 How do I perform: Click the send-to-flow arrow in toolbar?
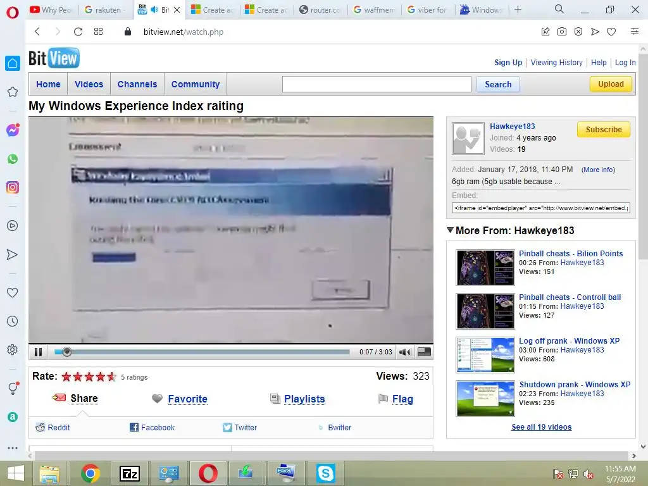pos(595,32)
